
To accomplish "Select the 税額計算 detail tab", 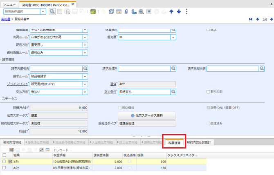I will [x=174, y=143].
